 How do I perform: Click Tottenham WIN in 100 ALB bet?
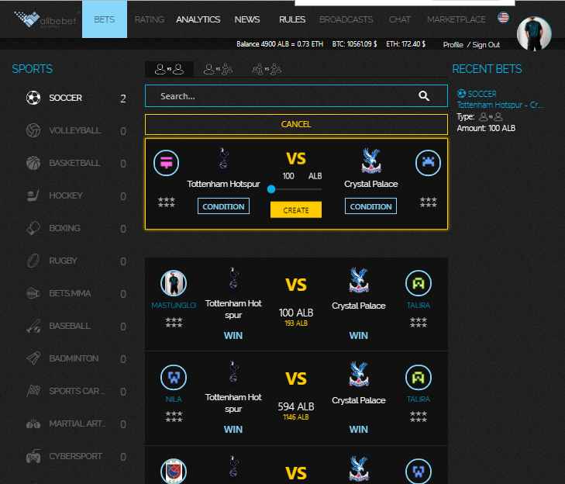pos(233,336)
